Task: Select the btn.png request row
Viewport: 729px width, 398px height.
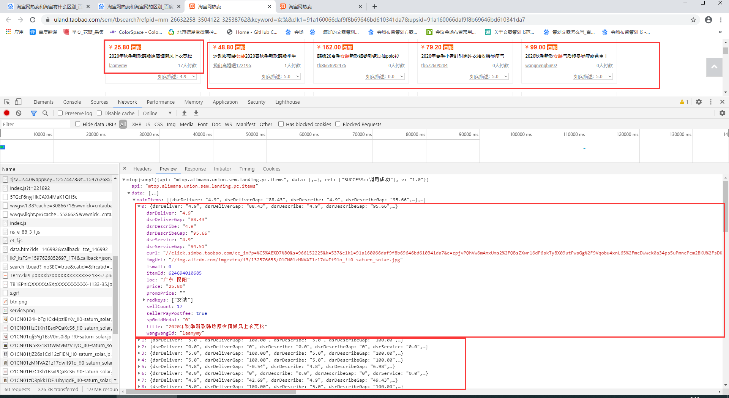Action: point(57,302)
